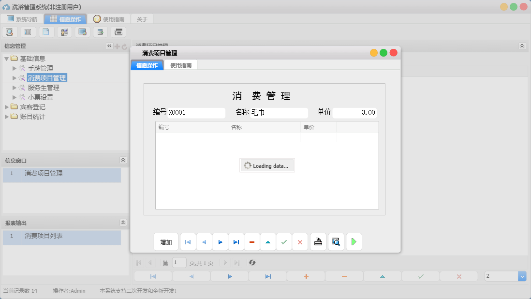The image size is (531, 299).
Task: Jump to last record with the navigation icon
Action: click(x=236, y=241)
